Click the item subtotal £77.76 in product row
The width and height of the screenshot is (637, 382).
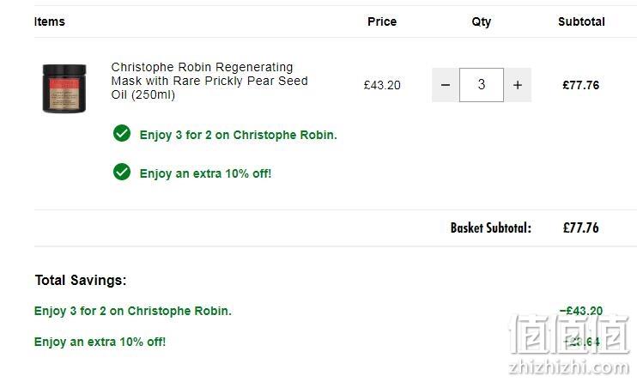(x=581, y=85)
